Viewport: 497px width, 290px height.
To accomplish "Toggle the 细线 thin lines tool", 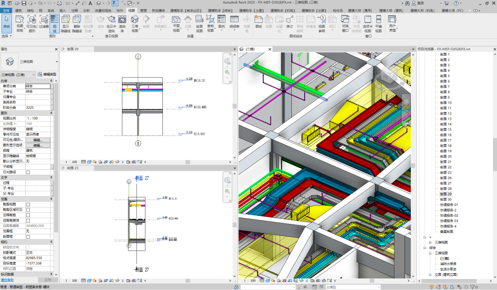I will [54, 23].
